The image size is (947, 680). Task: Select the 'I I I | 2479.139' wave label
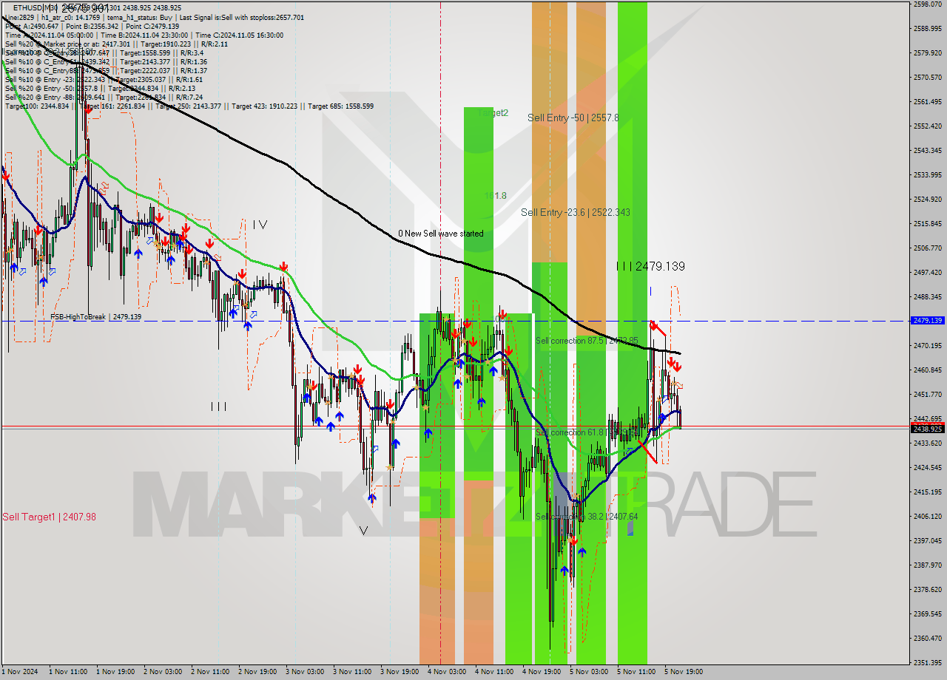650,266
